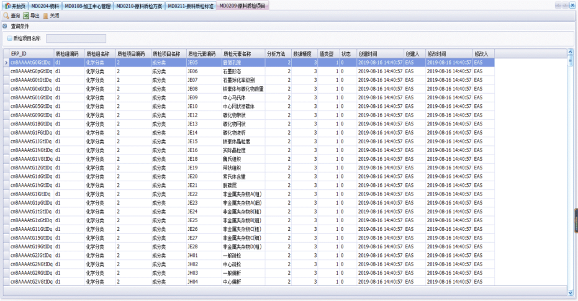Sort by the ERP_ID column header

point(32,54)
